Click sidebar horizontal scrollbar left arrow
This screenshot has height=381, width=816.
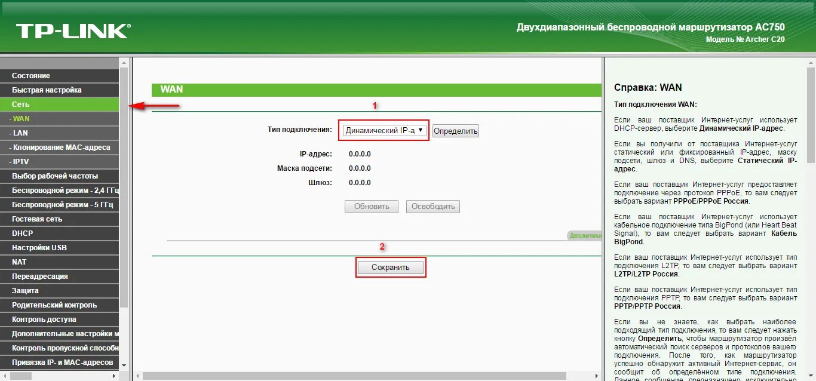tap(4, 376)
